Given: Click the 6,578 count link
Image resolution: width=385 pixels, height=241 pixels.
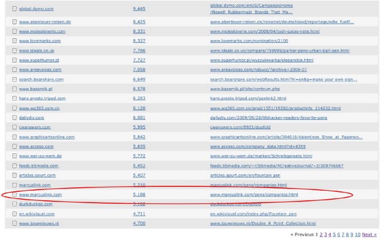Looking at the screenshot, I should click(139, 89).
